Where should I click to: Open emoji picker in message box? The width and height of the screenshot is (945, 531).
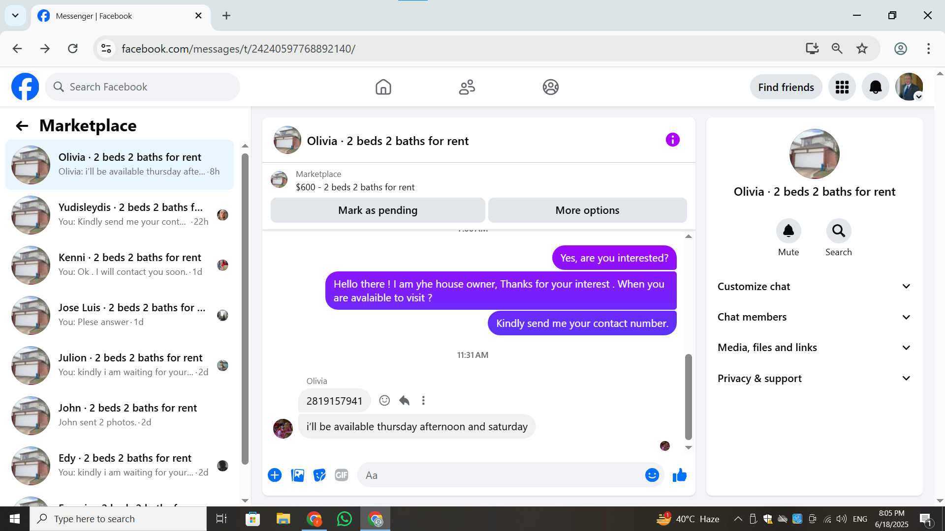(652, 475)
